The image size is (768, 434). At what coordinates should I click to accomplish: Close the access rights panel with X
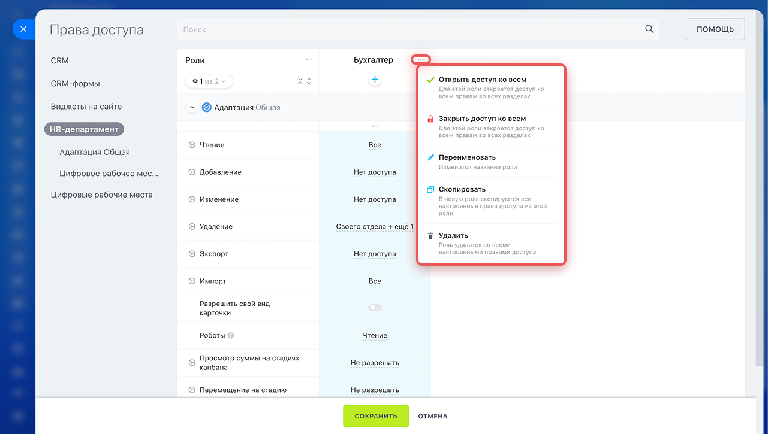point(23,29)
